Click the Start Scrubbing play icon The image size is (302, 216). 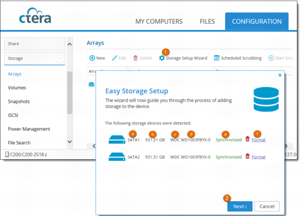pos(271,58)
